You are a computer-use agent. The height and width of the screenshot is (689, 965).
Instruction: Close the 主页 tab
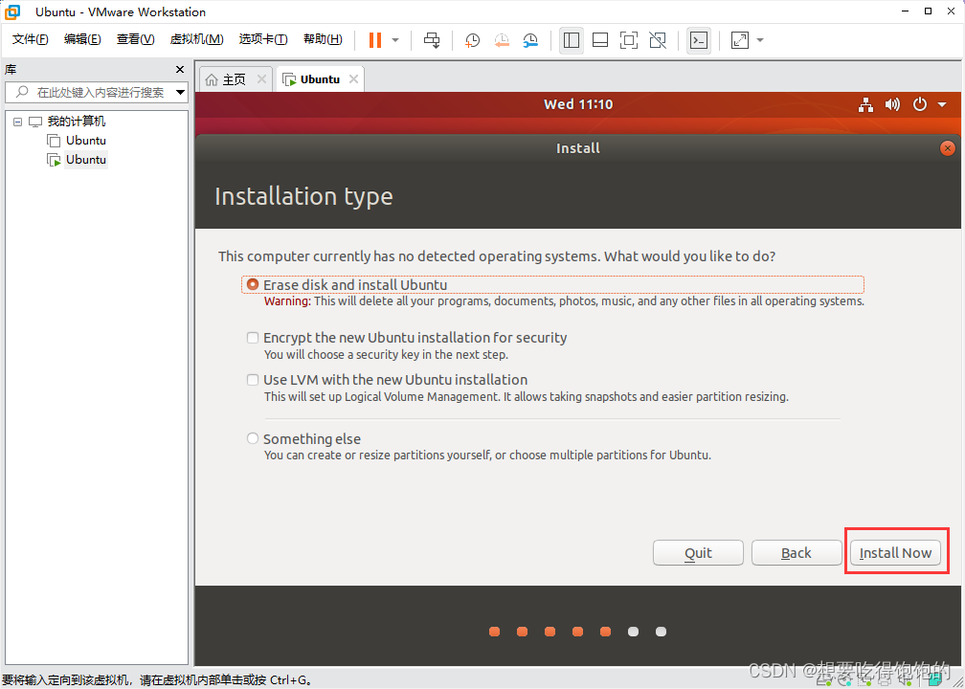pos(261,78)
